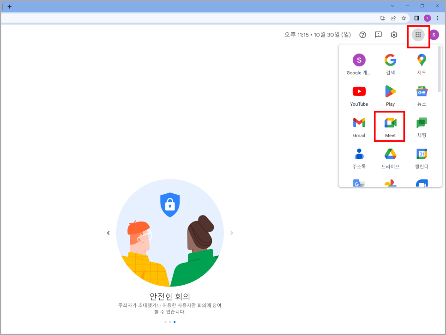
Task: Open Gmail from the apps panel
Action: [x=359, y=127]
